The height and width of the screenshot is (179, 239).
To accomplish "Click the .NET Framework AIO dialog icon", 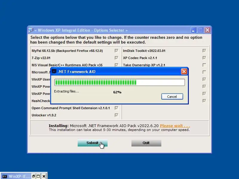I will 54,71.
